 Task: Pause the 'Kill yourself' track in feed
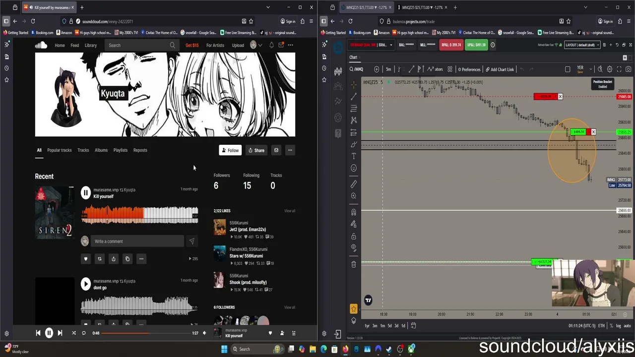pyautogui.click(x=85, y=193)
